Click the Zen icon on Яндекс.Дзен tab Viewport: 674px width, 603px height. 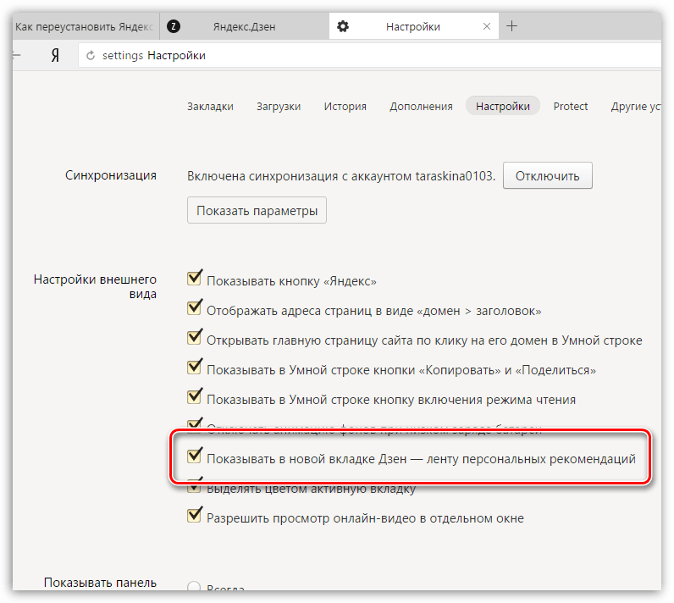tap(174, 26)
